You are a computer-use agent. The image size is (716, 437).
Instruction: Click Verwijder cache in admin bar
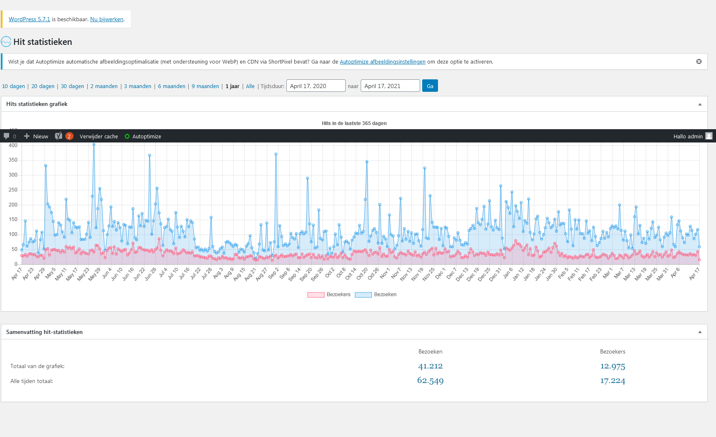tap(99, 136)
